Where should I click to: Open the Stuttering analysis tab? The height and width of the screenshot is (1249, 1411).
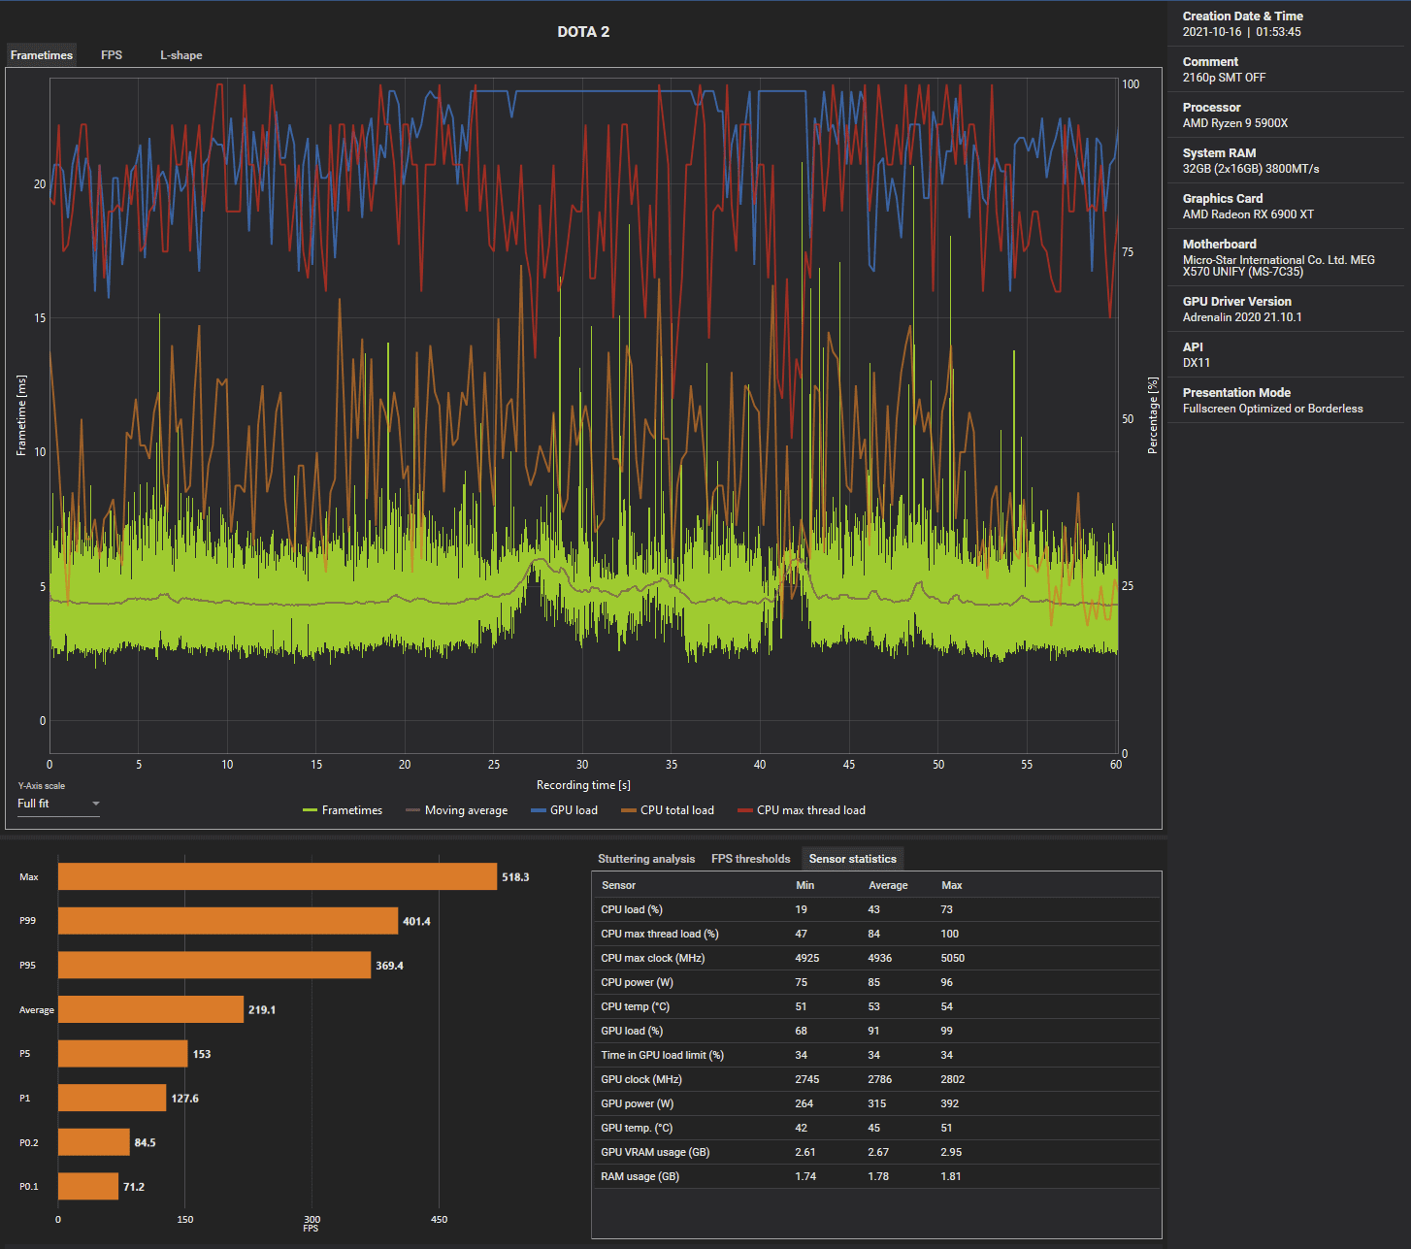pyautogui.click(x=646, y=859)
